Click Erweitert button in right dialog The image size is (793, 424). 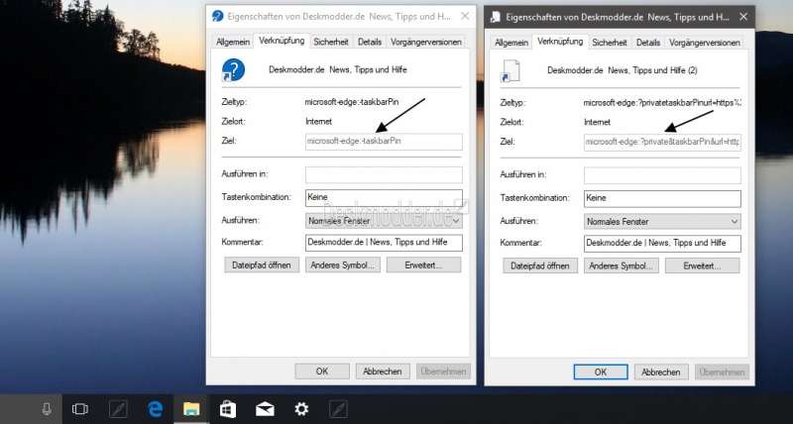point(703,265)
